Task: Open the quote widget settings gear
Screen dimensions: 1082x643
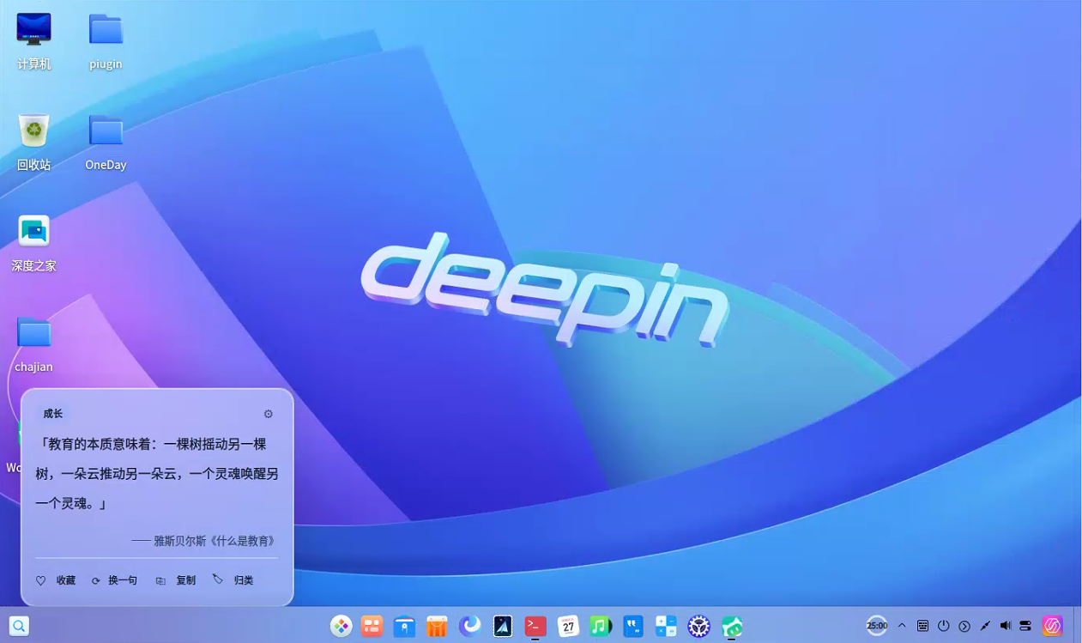Action: (x=269, y=414)
